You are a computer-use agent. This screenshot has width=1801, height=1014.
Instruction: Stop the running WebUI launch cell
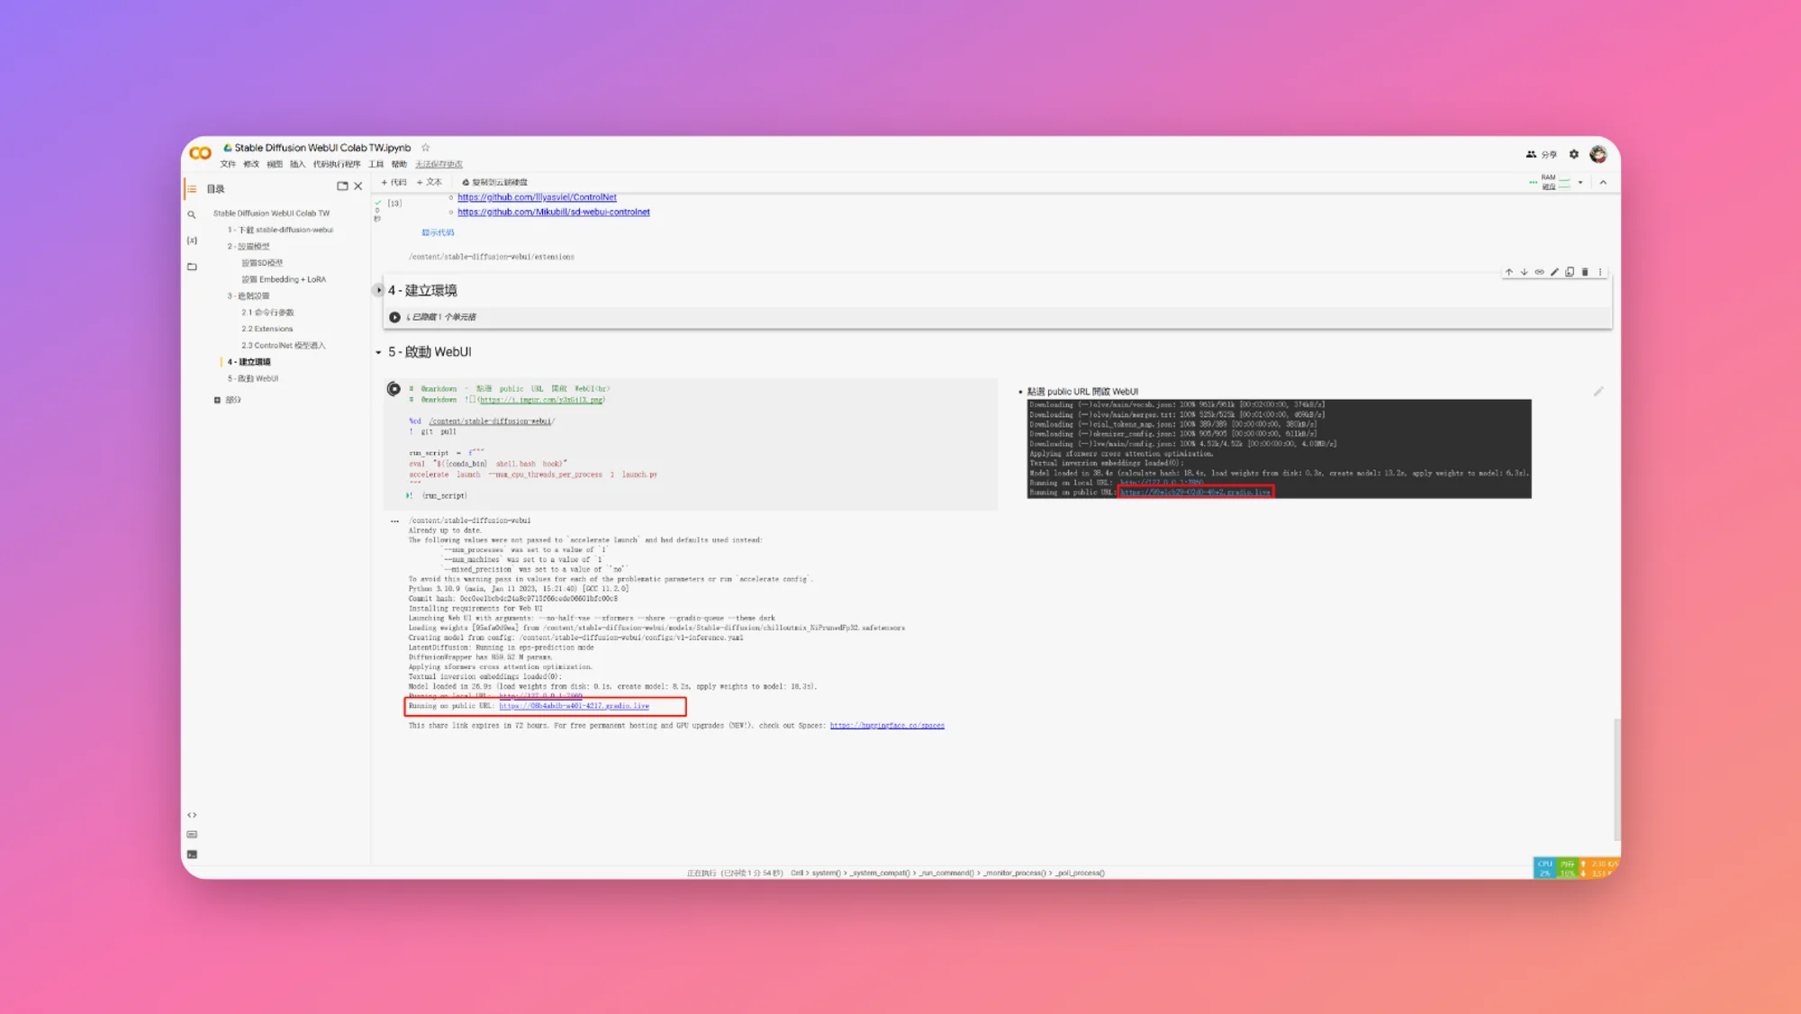pos(394,389)
